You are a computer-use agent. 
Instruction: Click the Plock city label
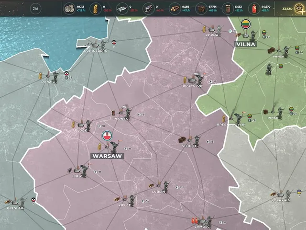tap(81, 130)
